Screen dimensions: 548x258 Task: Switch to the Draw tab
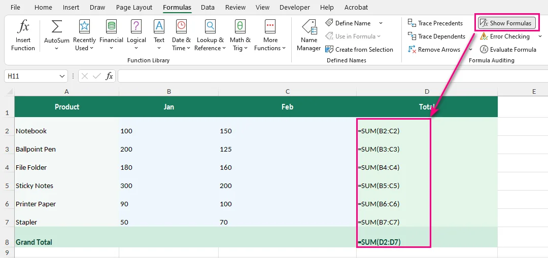point(97,7)
